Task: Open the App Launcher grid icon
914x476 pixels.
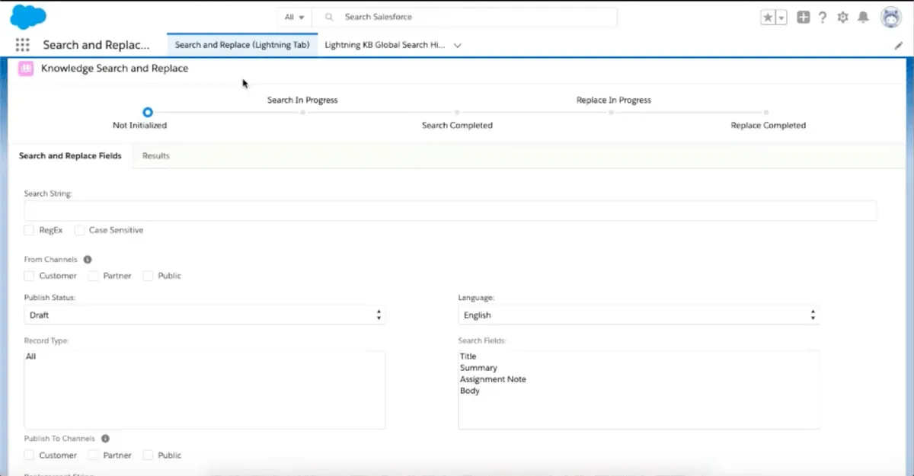Action: pos(22,45)
